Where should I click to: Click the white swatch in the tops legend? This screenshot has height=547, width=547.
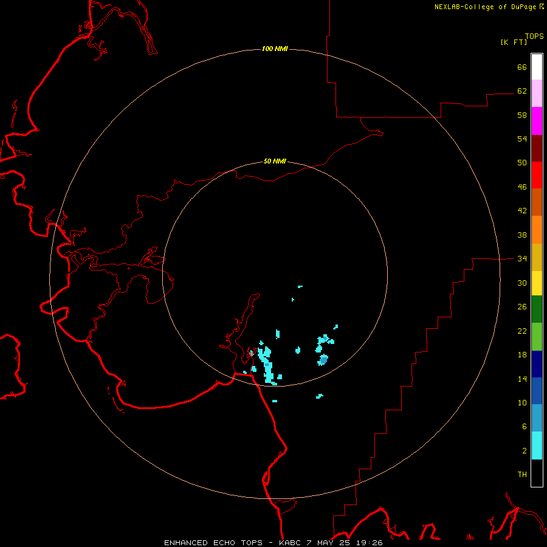537,67
